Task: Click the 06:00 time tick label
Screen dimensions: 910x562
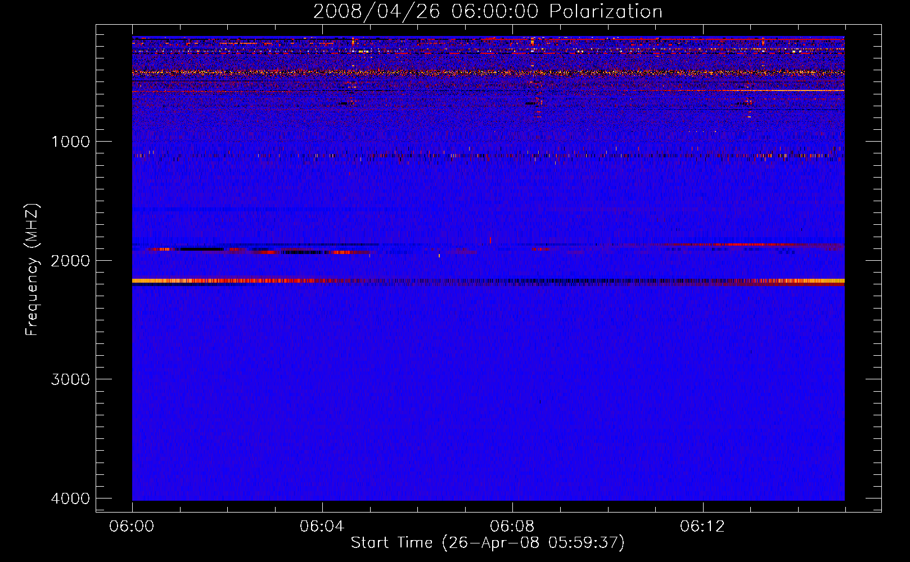Action: click(x=132, y=527)
